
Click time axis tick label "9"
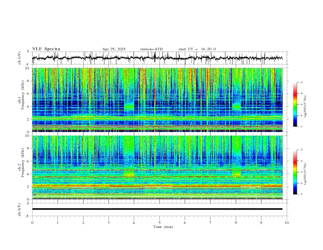point(261,223)
